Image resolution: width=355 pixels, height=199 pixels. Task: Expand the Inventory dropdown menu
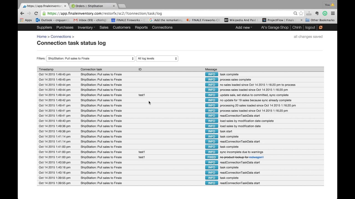coord(86,27)
